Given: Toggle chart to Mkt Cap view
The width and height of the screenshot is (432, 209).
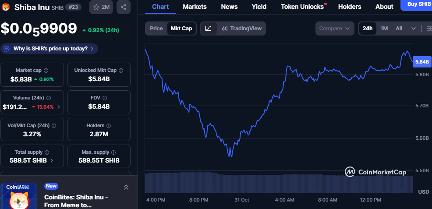Looking at the screenshot, I should tap(181, 28).
